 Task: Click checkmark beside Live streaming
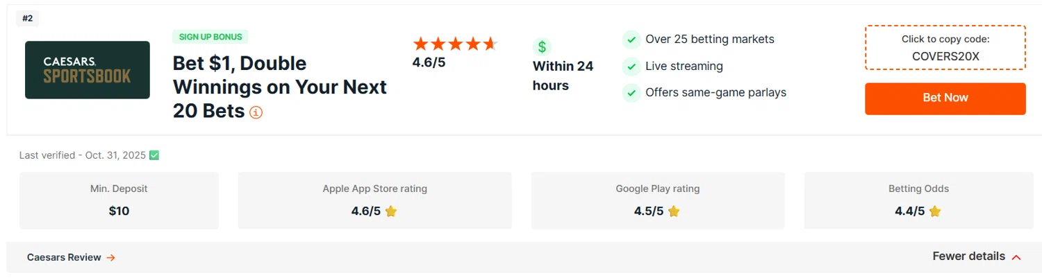631,66
